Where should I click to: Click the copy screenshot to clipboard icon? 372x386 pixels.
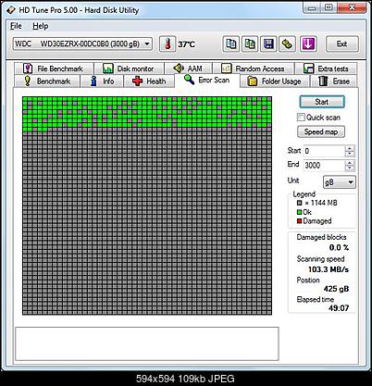tap(250, 44)
